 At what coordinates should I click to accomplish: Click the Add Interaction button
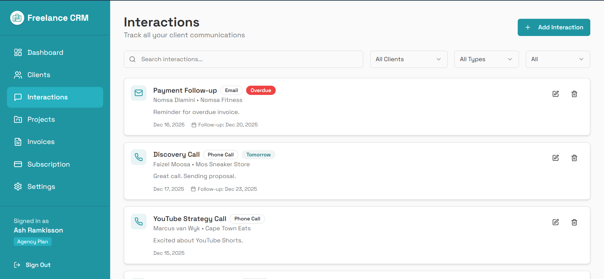[x=554, y=27]
